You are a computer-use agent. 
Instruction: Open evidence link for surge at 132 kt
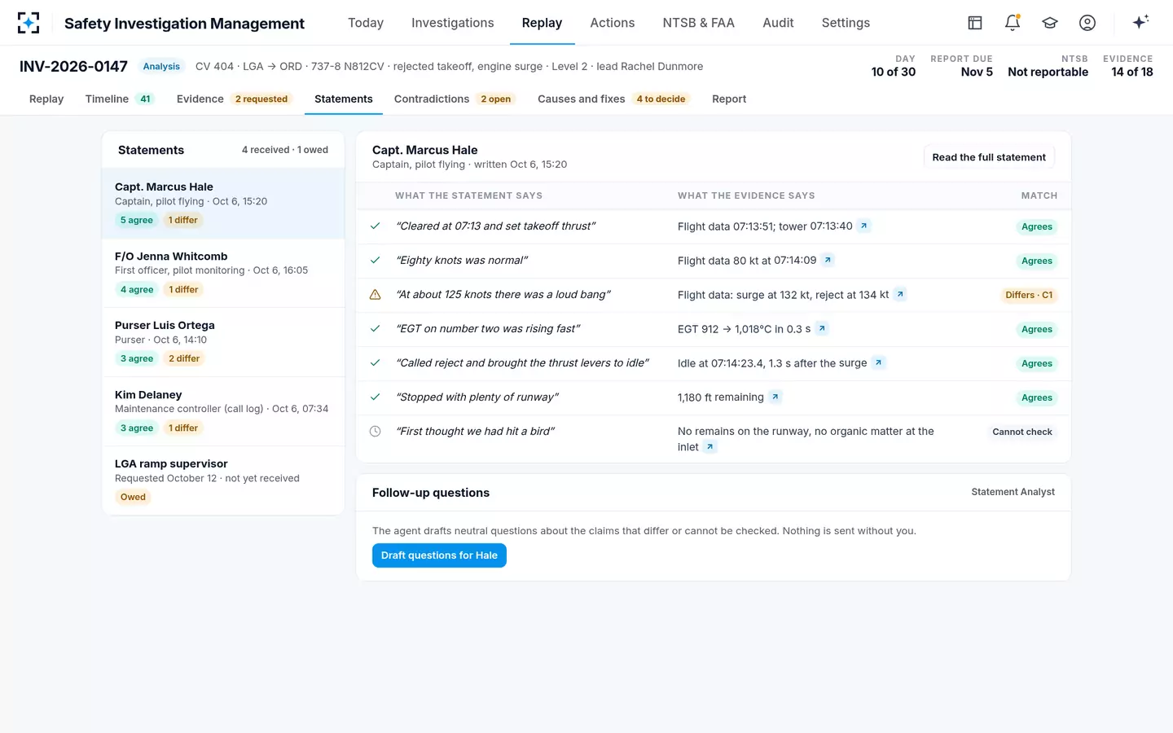click(x=900, y=294)
